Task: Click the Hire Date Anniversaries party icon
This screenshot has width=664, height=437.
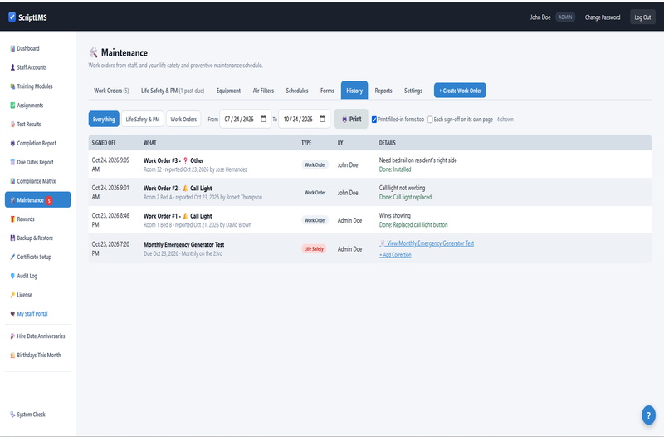Action: click(12, 336)
